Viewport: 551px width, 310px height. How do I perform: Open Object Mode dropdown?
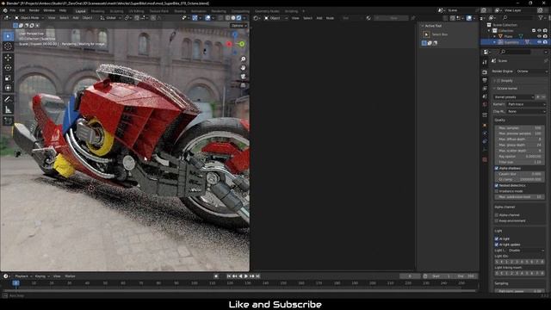click(29, 18)
